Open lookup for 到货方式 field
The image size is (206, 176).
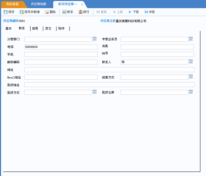[x=95, y=92]
